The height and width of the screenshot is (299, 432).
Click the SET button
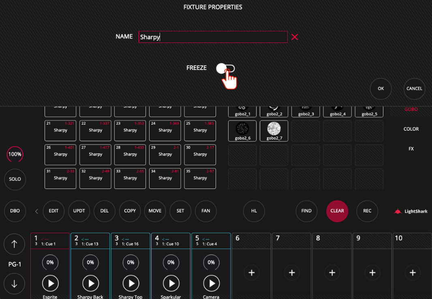tap(180, 211)
